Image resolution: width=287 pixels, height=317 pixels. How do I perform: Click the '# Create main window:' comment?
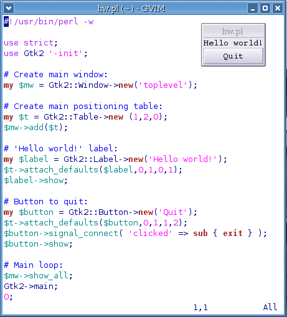[55, 75]
